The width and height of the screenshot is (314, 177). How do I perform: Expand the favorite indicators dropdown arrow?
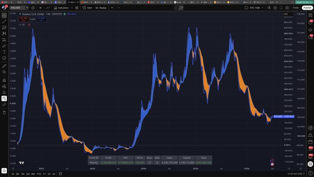tap(72, 8)
